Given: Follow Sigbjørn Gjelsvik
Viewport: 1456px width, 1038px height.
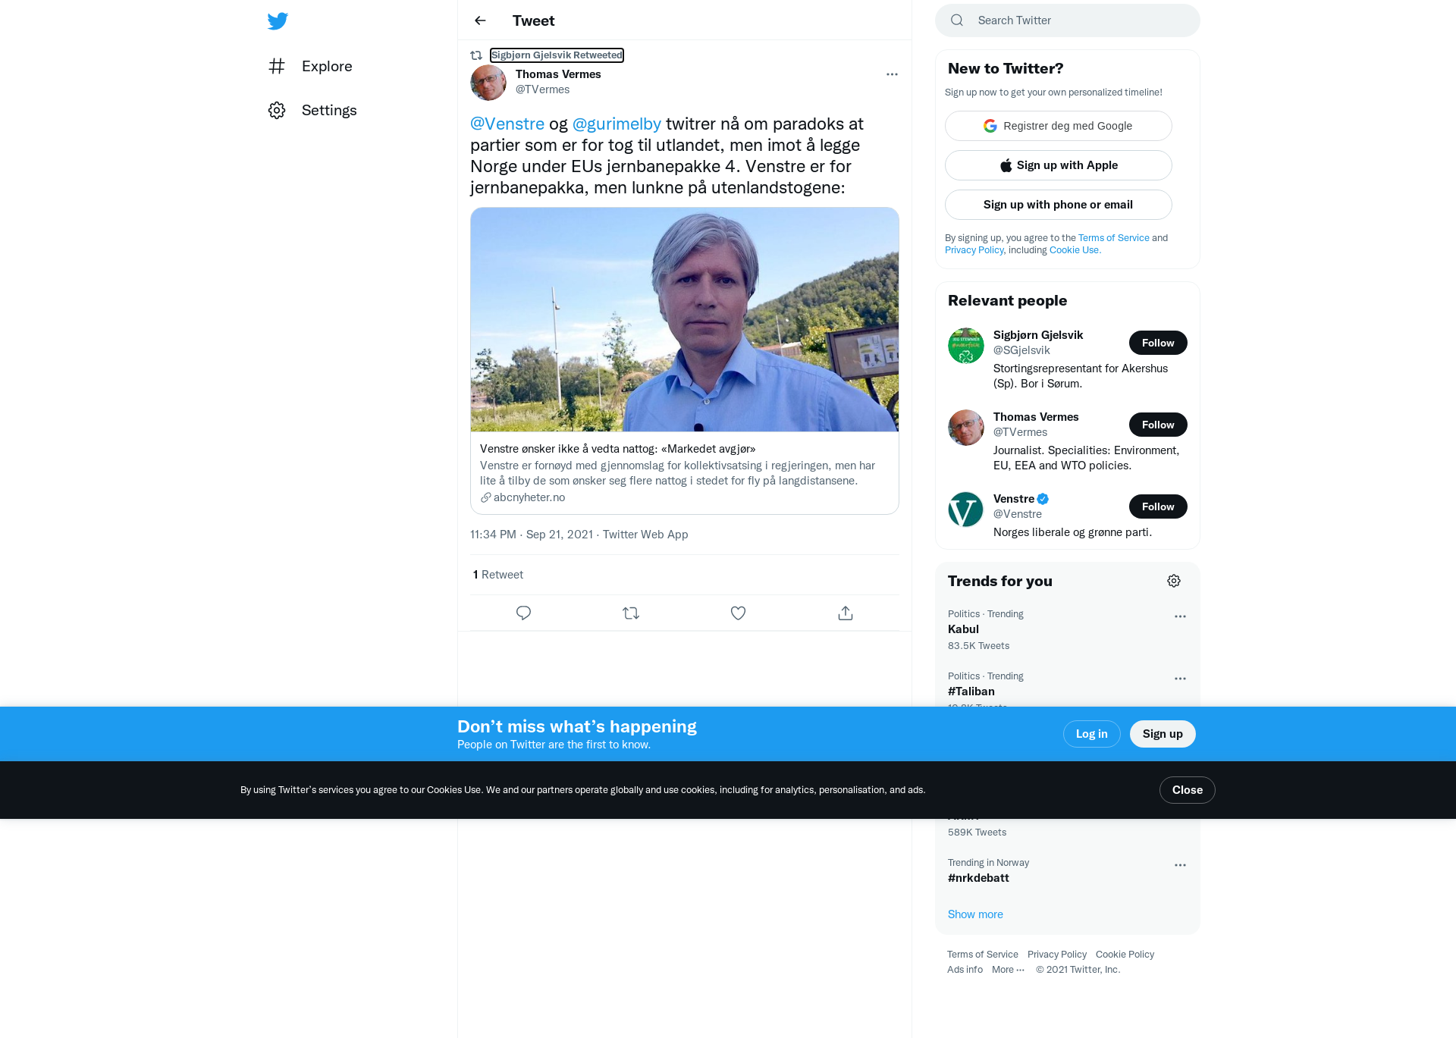Looking at the screenshot, I should tap(1158, 343).
